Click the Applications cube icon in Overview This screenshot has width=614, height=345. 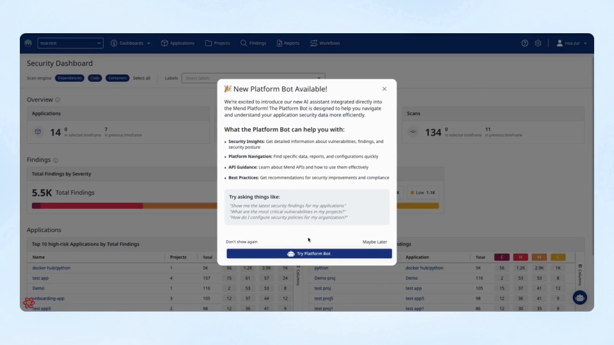38,132
